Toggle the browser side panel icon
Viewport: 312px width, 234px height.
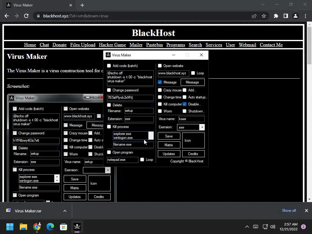tap(286, 16)
